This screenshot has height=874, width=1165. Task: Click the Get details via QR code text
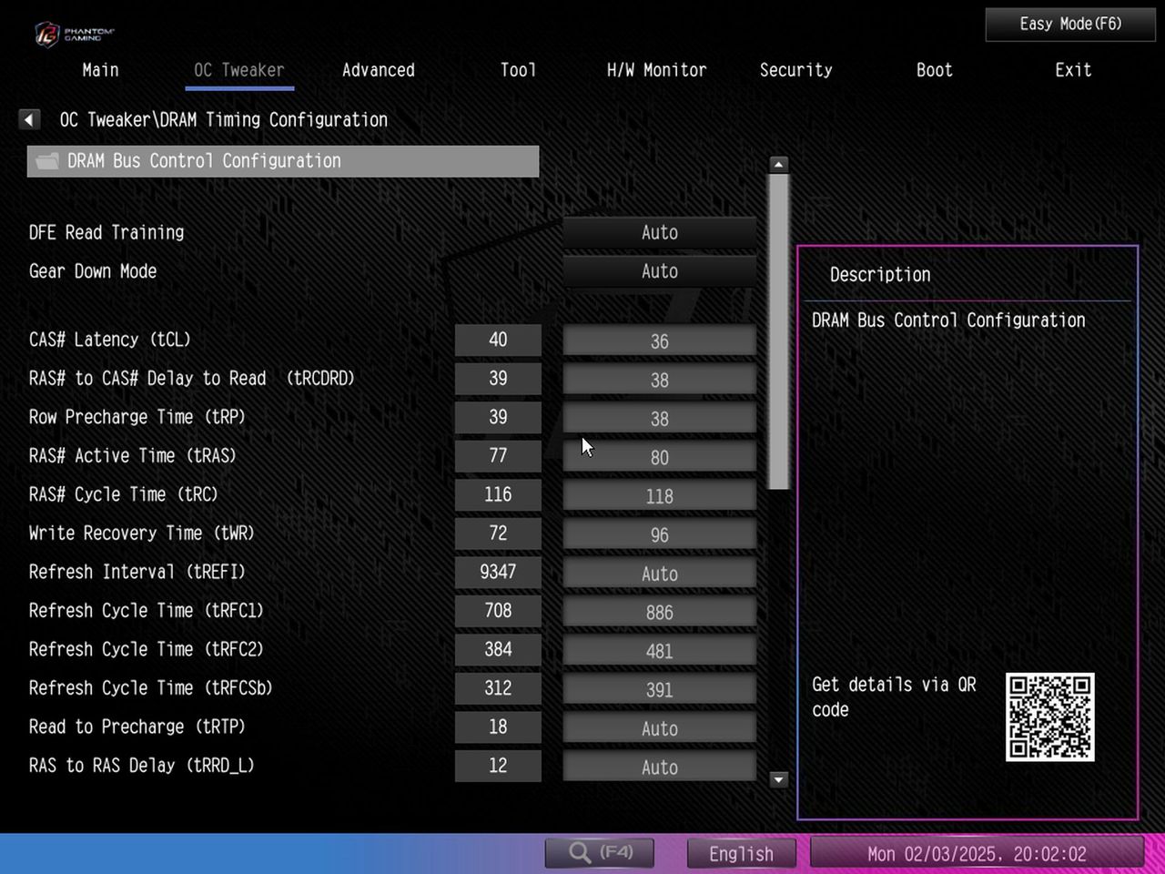pos(894,696)
